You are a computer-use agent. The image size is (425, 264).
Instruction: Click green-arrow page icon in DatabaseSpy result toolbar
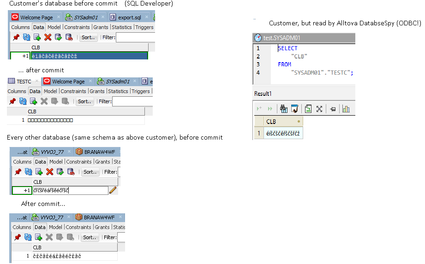[x=308, y=109]
